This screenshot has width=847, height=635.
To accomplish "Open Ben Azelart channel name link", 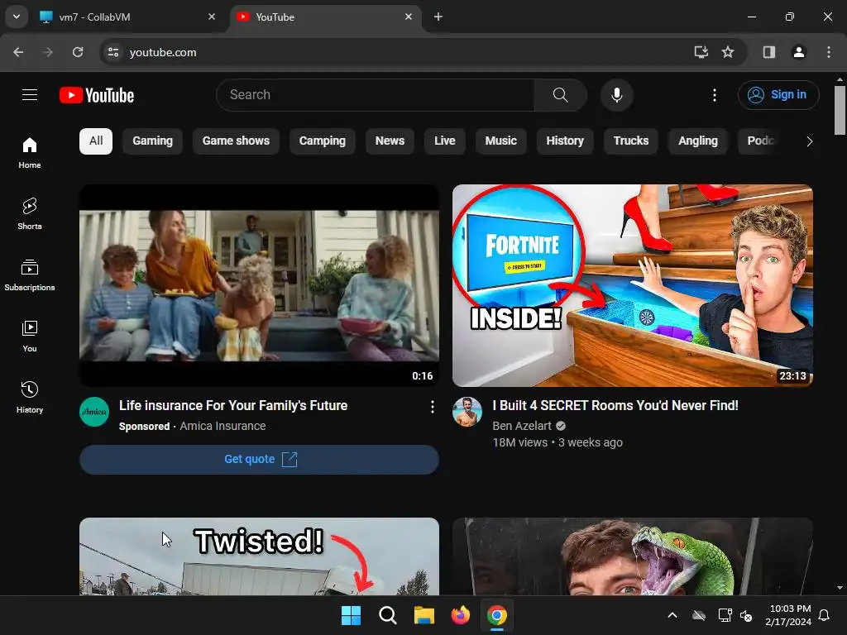I will pos(522,426).
